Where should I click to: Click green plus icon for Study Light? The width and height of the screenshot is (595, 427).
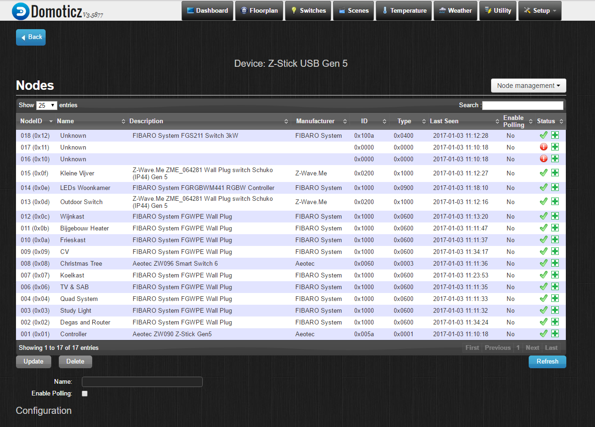(x=555, y=310)
